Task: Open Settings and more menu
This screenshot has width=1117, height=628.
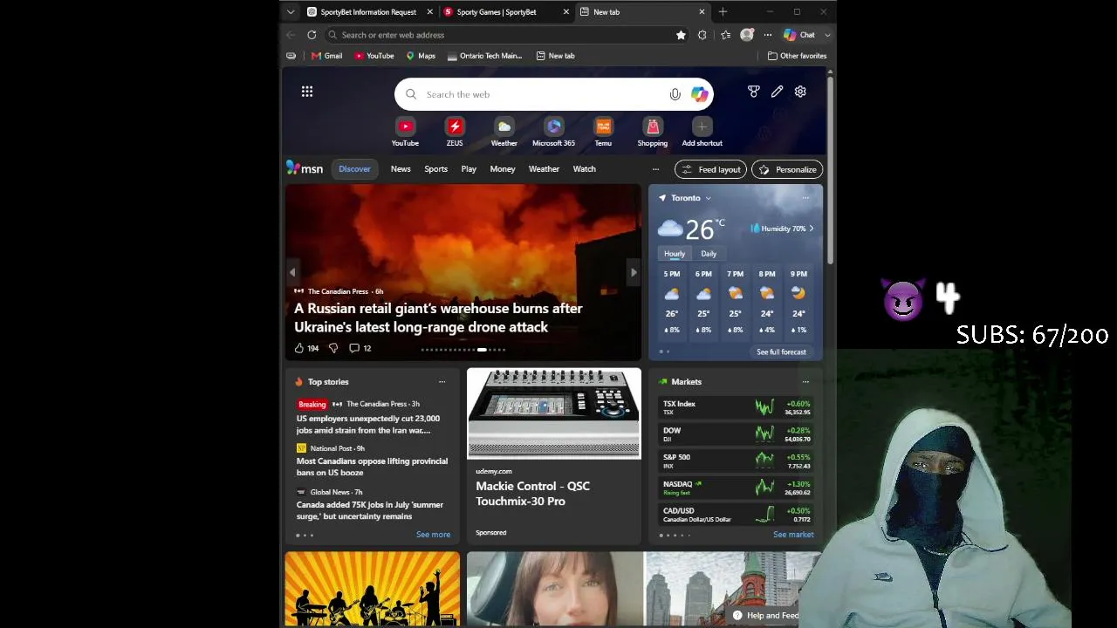Action: point(768,35)
